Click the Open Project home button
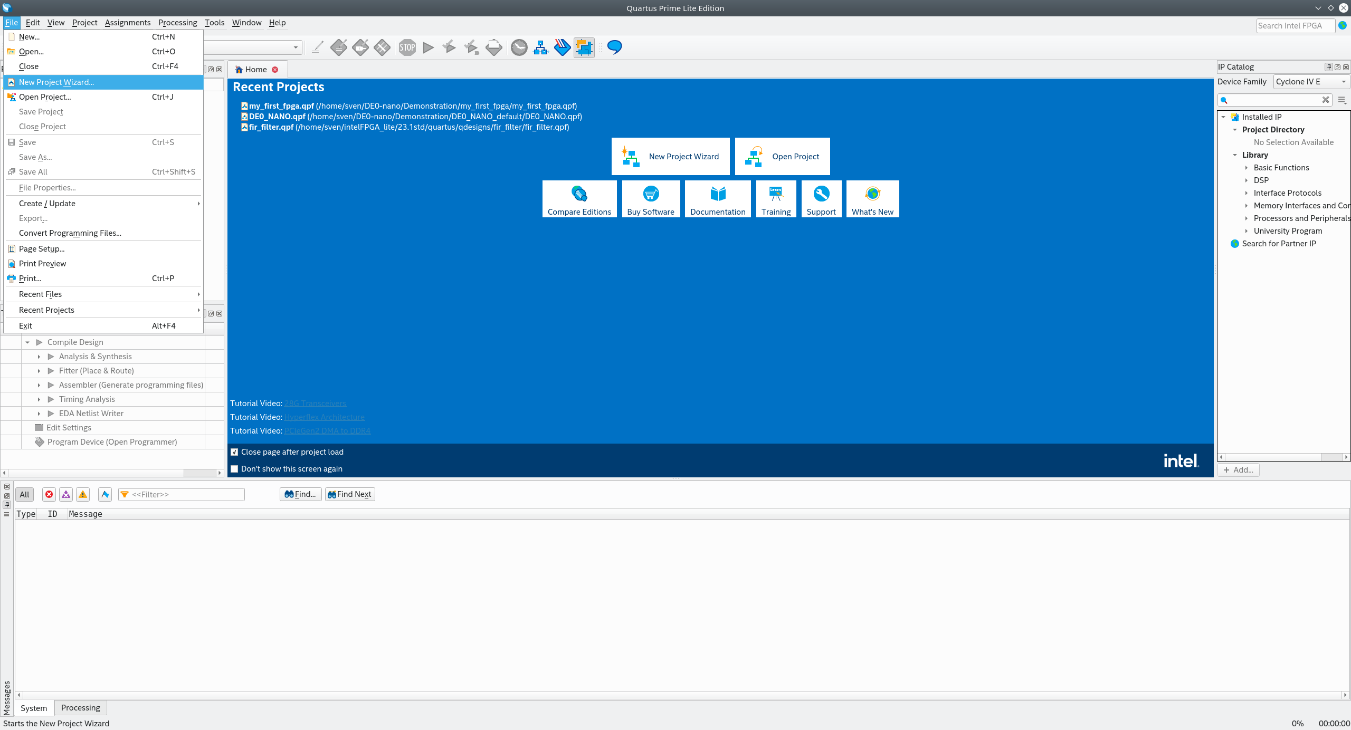Viewport: 1351px width, 730px height. point(782,157)
